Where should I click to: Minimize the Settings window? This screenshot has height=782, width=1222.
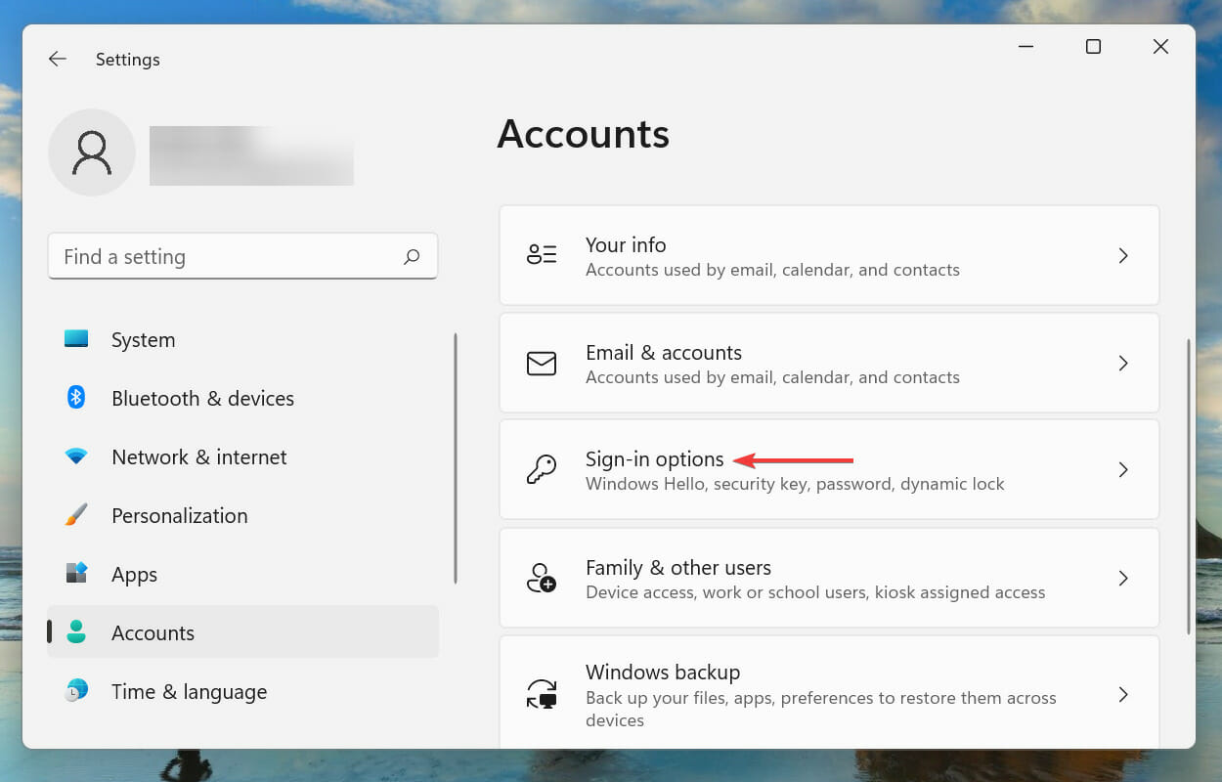point(1026,46)
